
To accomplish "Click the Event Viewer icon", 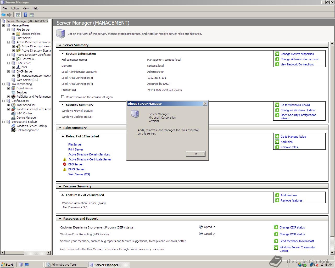I will point(13,88).
